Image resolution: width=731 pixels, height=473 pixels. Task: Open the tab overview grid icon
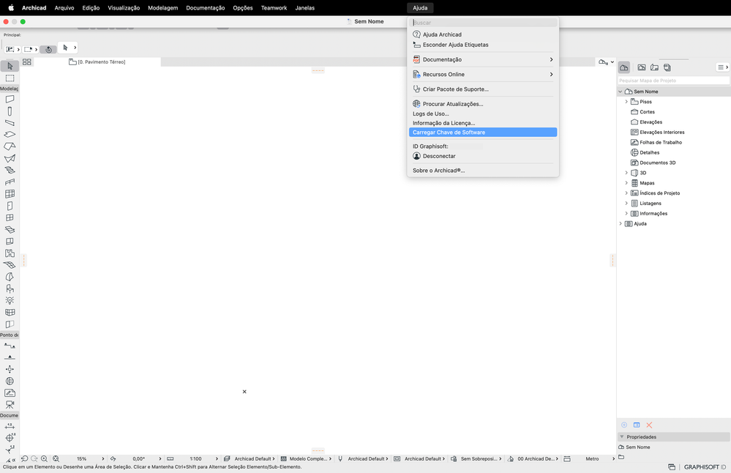(x=27, y=62)
